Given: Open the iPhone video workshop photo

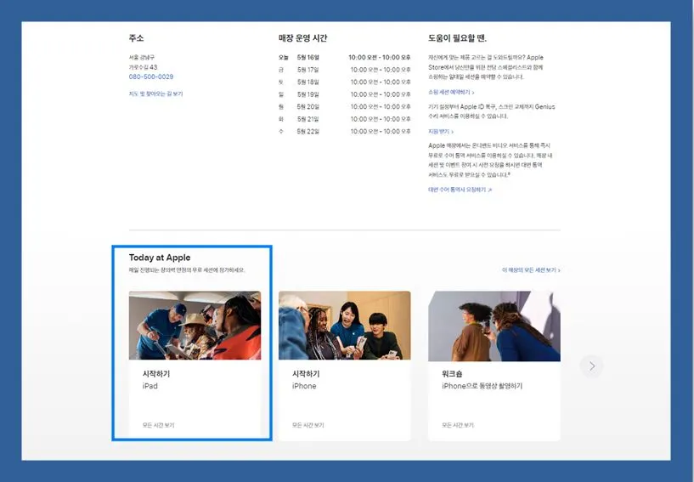Looking at the screenshot, I should (x=494, y=326).
